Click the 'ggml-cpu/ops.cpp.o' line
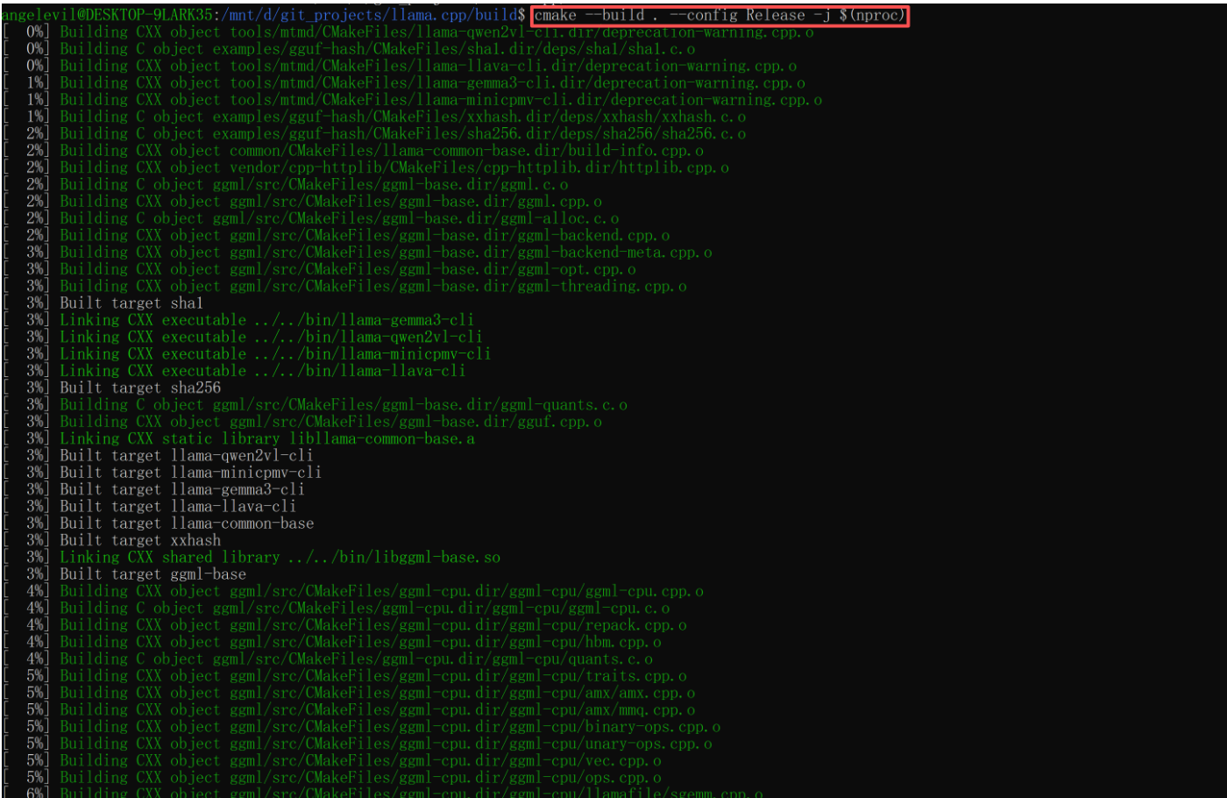The width and height of the screenshot is (1227, 798). tap(332, 778)
